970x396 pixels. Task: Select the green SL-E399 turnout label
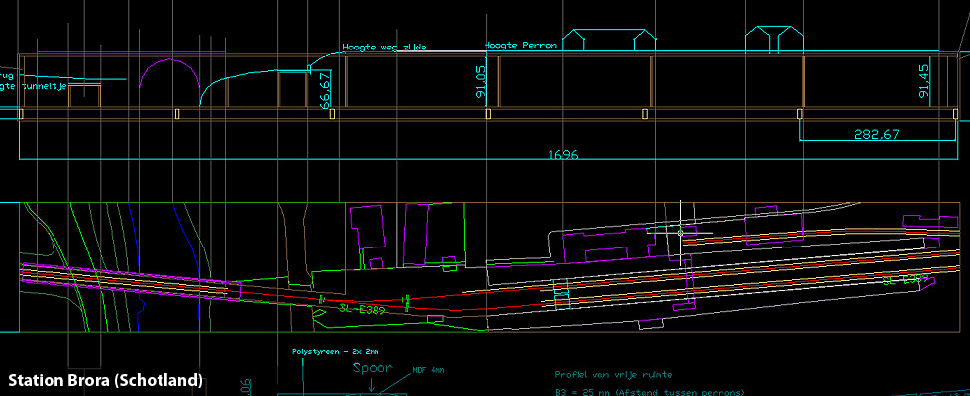907,280
